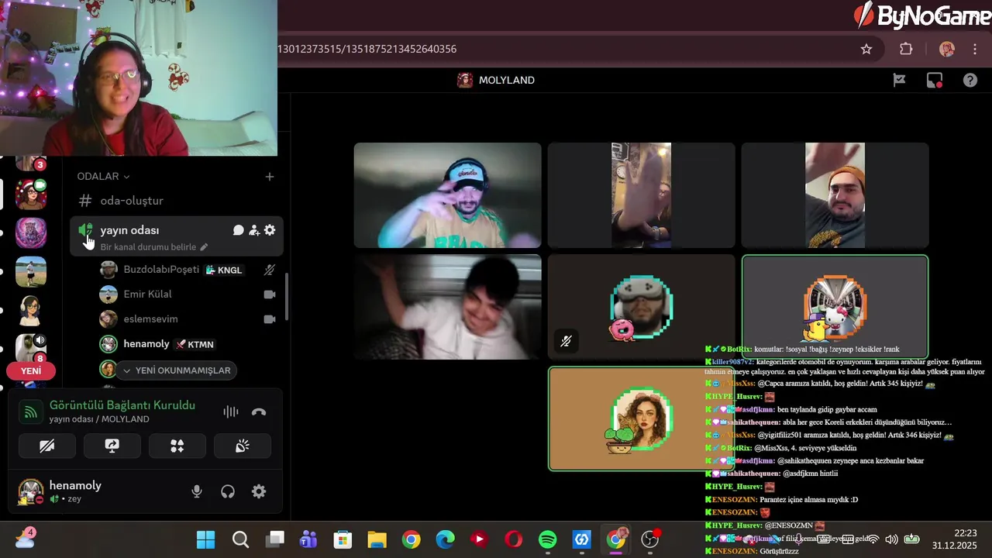This screenshot has width=992, height=558.
Task: Select the yayın odası voice channel
Action: click(x=129, y=230)
